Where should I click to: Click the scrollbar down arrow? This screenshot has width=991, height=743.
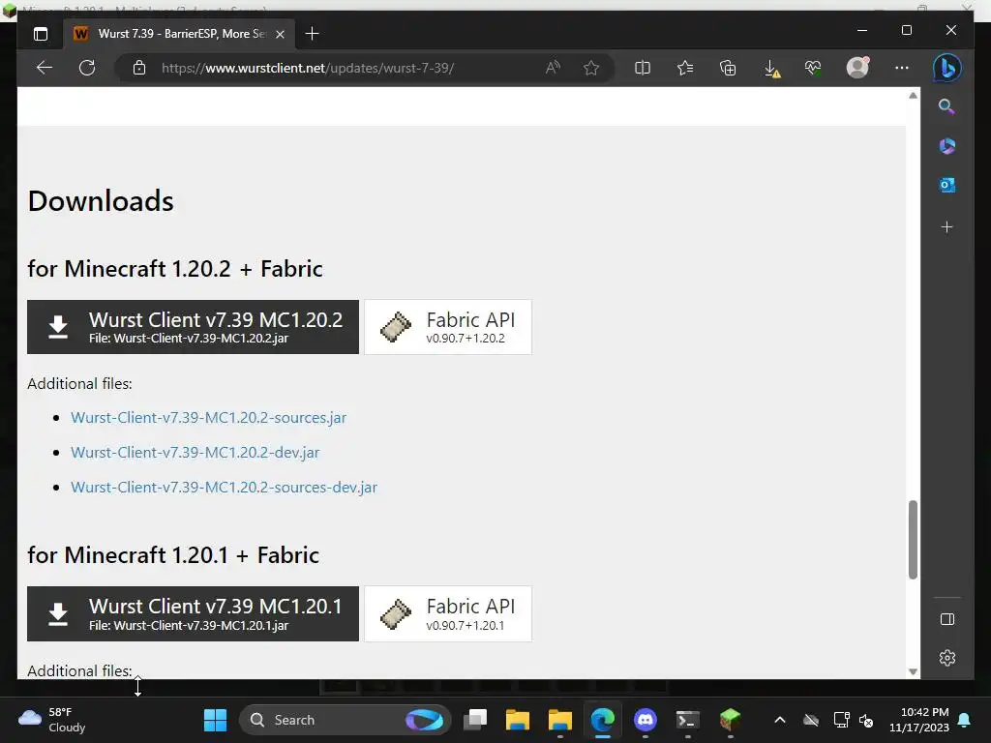pyautogui.click(x=913, y=671)
